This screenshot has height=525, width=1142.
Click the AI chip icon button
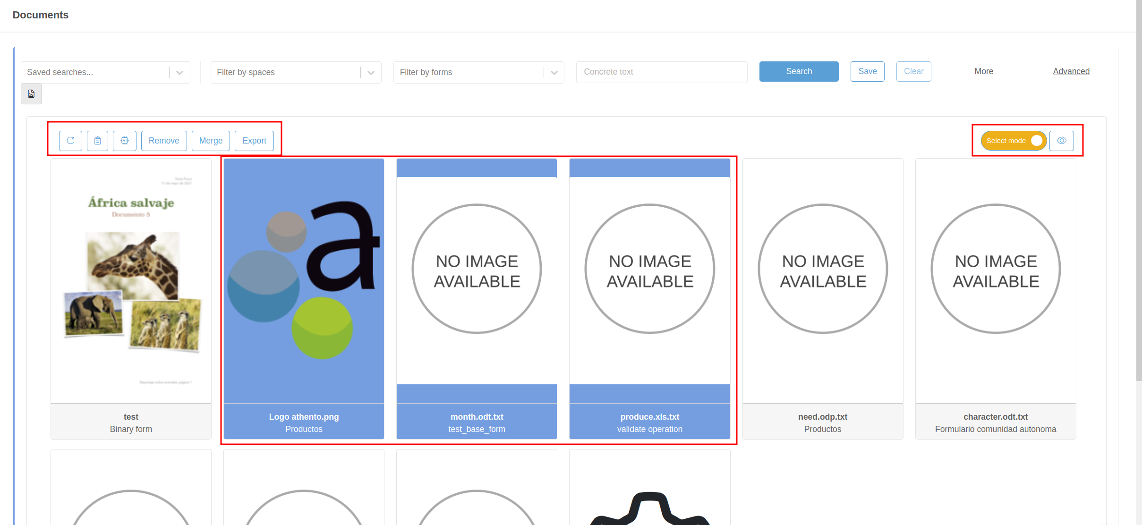tap(125, 141)
